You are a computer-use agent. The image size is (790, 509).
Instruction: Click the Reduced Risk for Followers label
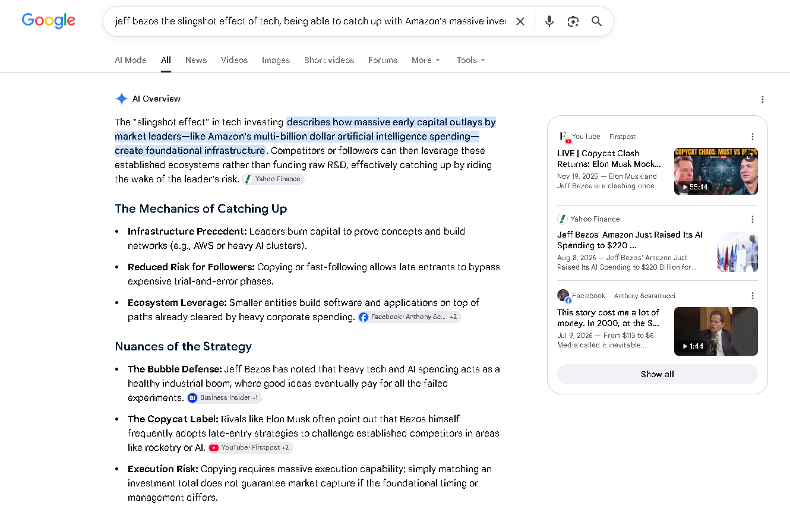coord(191,267)
